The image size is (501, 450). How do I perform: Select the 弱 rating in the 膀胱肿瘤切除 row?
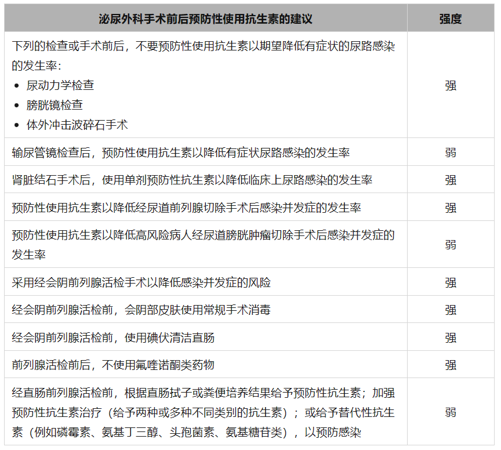coord(451,245)
